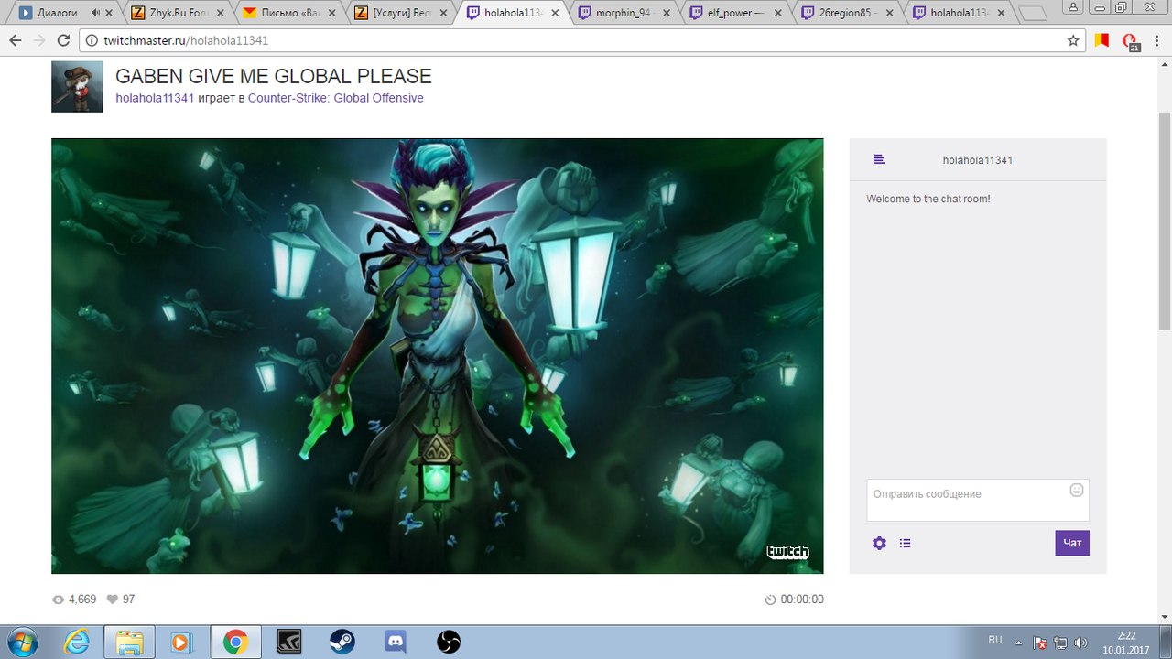
Task: Open Windows Media Player from taskbar
Action: 180,643
